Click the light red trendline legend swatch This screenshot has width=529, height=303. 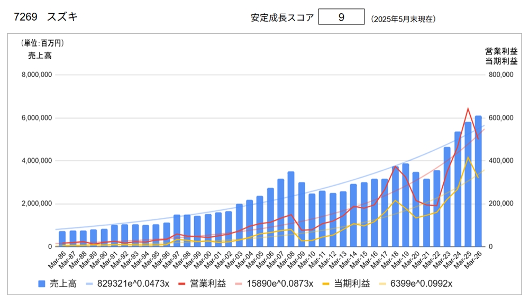point(239,284)
